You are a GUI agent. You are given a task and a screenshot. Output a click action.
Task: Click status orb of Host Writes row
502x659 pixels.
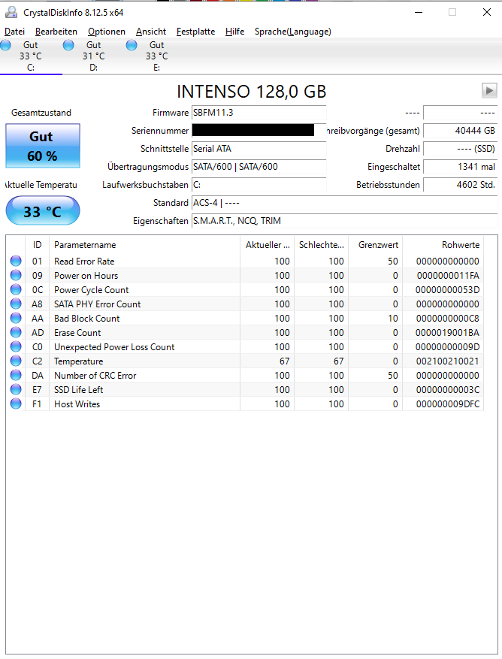point(16,404)
